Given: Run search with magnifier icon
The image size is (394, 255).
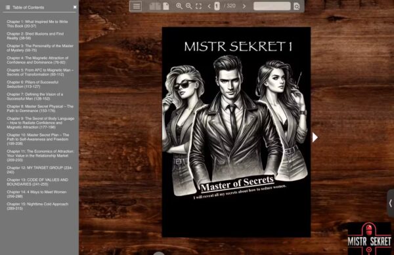Looking at the screenshot, I should click(297, 7).
